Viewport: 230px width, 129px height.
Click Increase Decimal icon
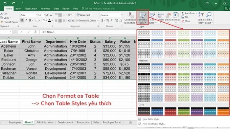pyautogui.click(x=117, y=20)
